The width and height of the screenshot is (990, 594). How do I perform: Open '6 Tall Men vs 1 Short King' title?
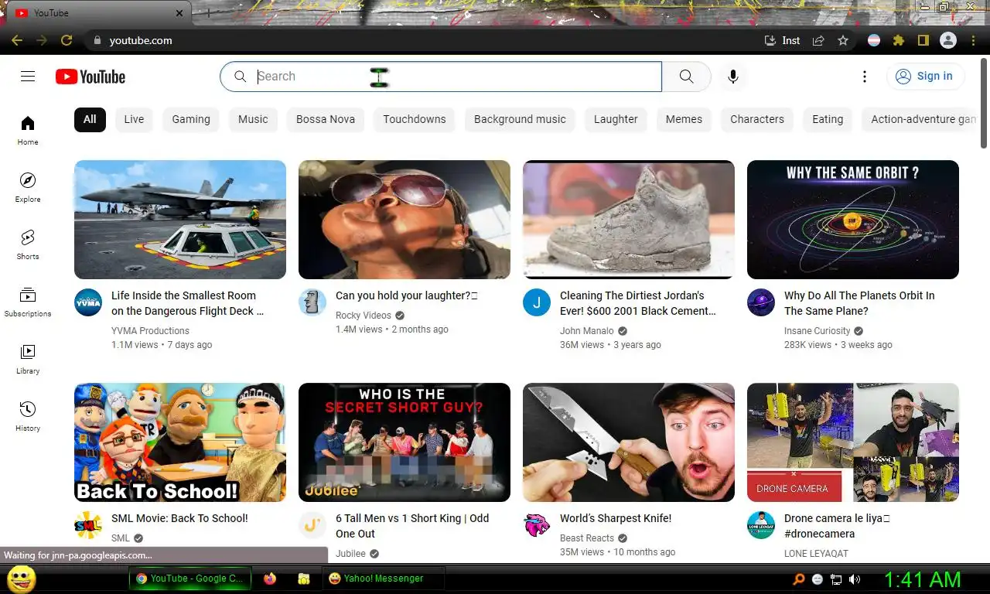click(412, 526)
